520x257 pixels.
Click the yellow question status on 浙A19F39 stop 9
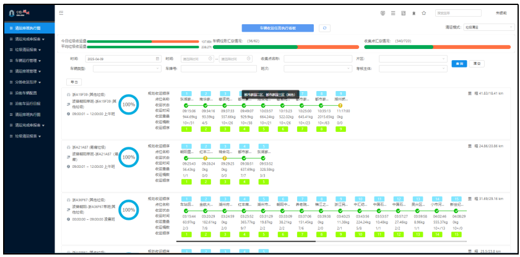340,105
